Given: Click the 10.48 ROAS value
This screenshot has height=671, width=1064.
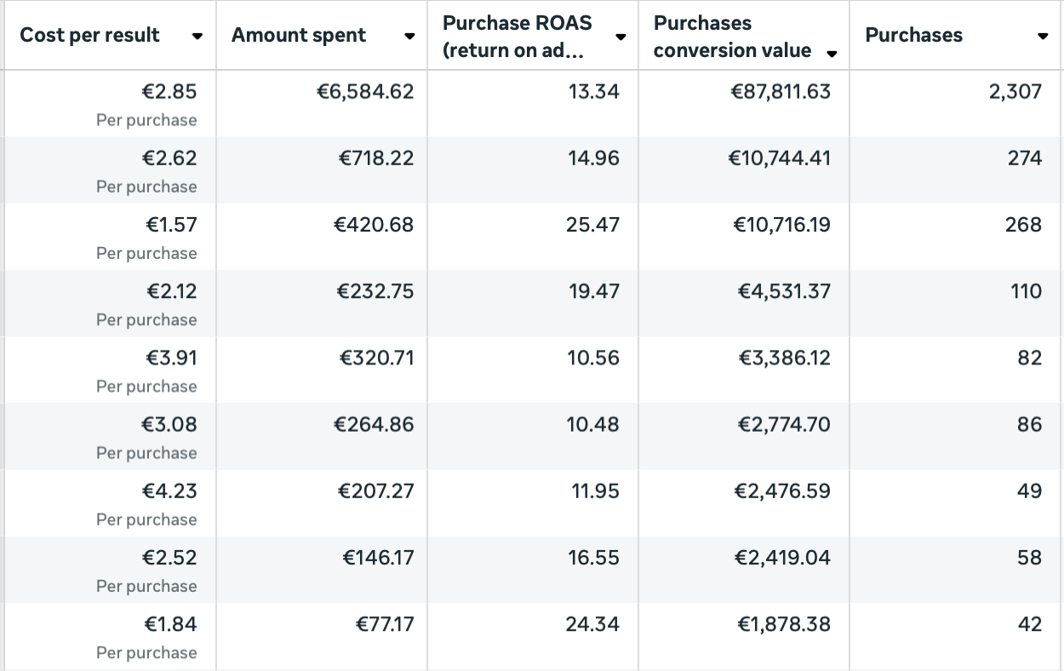Looking at the screenshot, I should coord(592,424).
